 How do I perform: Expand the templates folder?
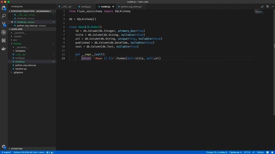coord(20,51)
